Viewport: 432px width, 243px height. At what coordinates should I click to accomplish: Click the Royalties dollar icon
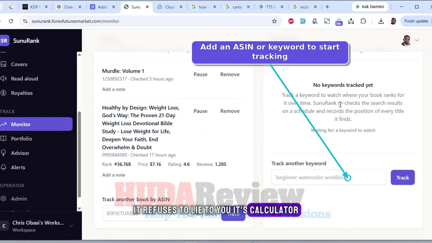click(x=3, y=93)
